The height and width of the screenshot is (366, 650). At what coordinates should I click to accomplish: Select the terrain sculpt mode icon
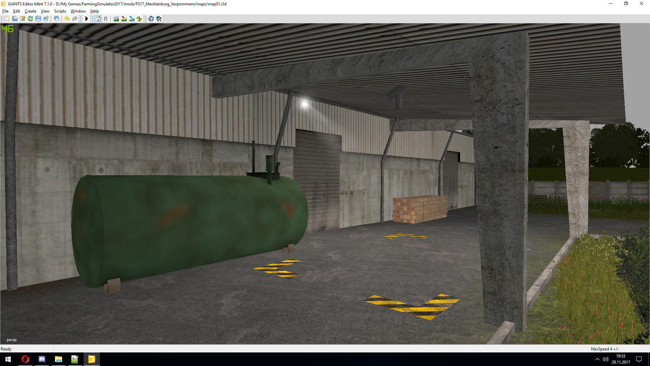pyautogui.click(x=116, y=19)
